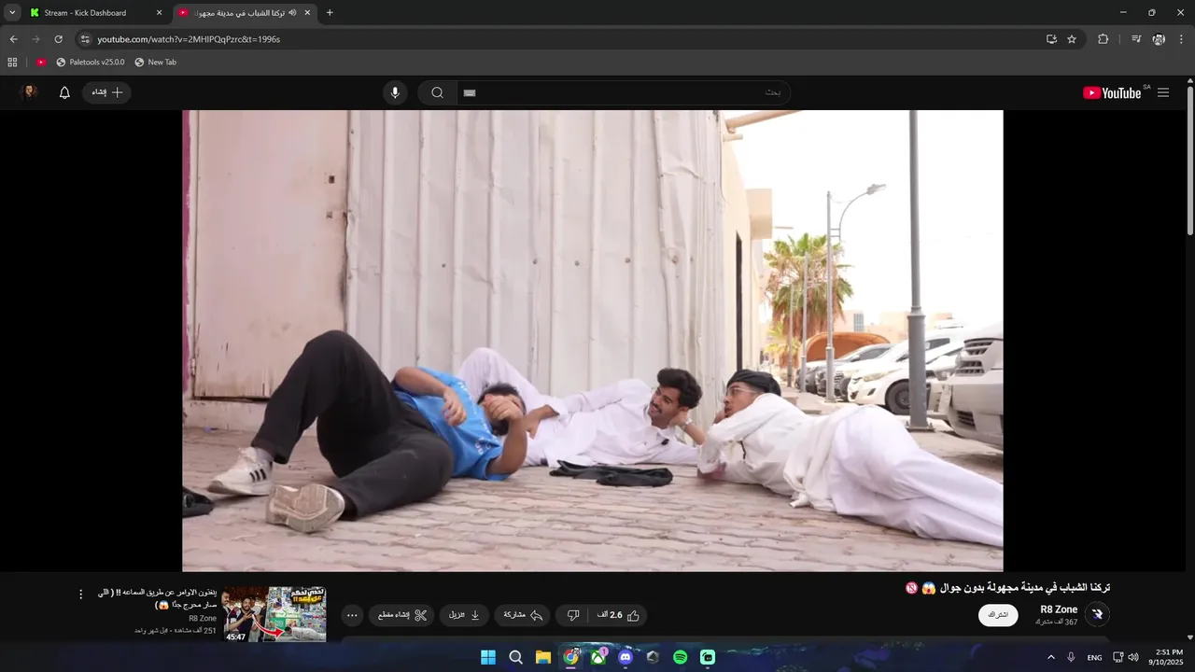Open File Explorer from taskbar

point(543,657)
